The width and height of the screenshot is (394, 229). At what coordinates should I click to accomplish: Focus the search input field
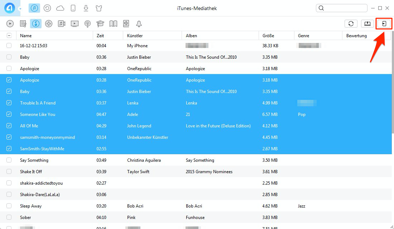pos(342,8)
